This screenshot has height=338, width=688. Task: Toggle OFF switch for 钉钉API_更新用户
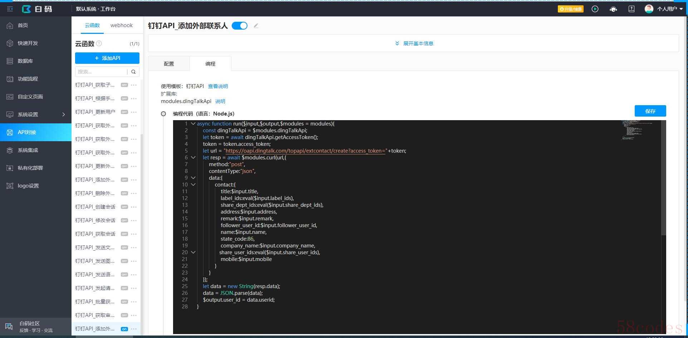(x=124, y=112)
